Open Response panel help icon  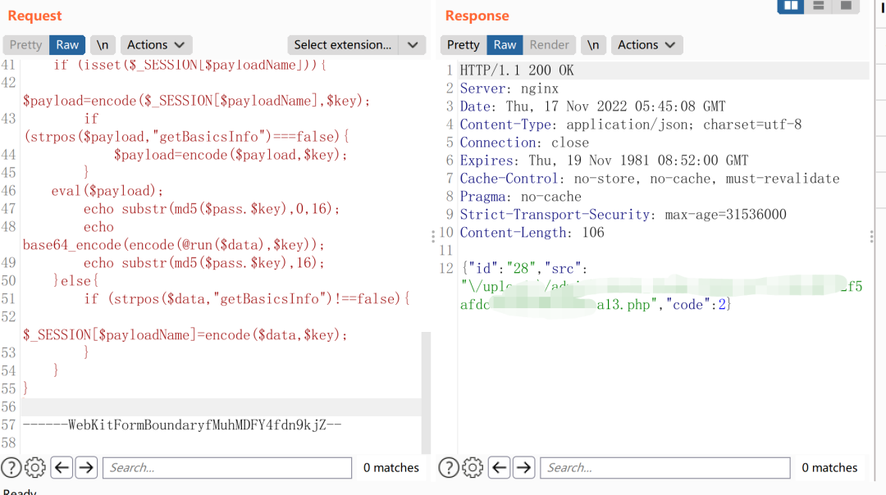449,467
